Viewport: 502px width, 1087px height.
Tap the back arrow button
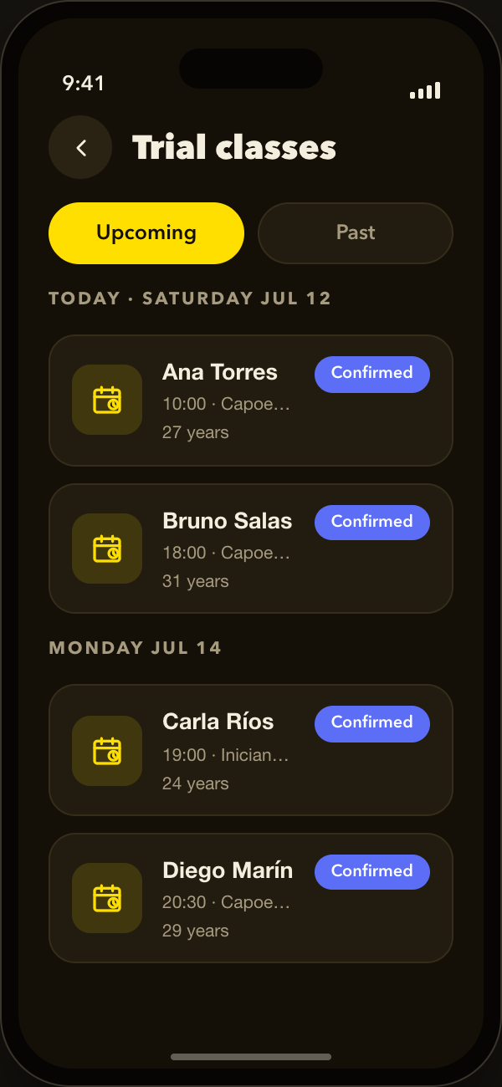[80, 147]
